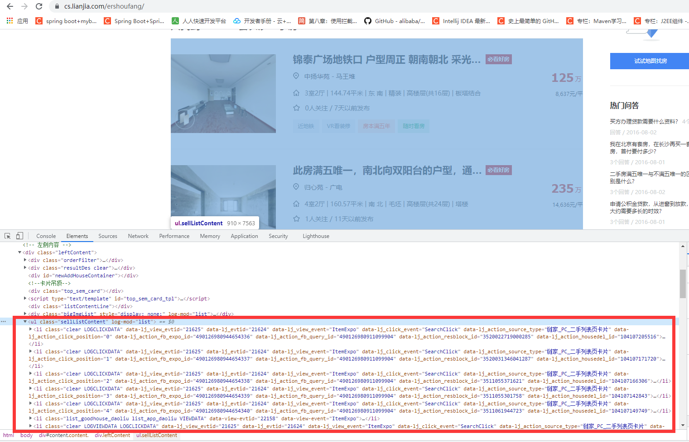Viewport: 689px width, 442px height.
Task: Click the Elements panel vertical scrollbar thumb
Action: pos(683,284)
